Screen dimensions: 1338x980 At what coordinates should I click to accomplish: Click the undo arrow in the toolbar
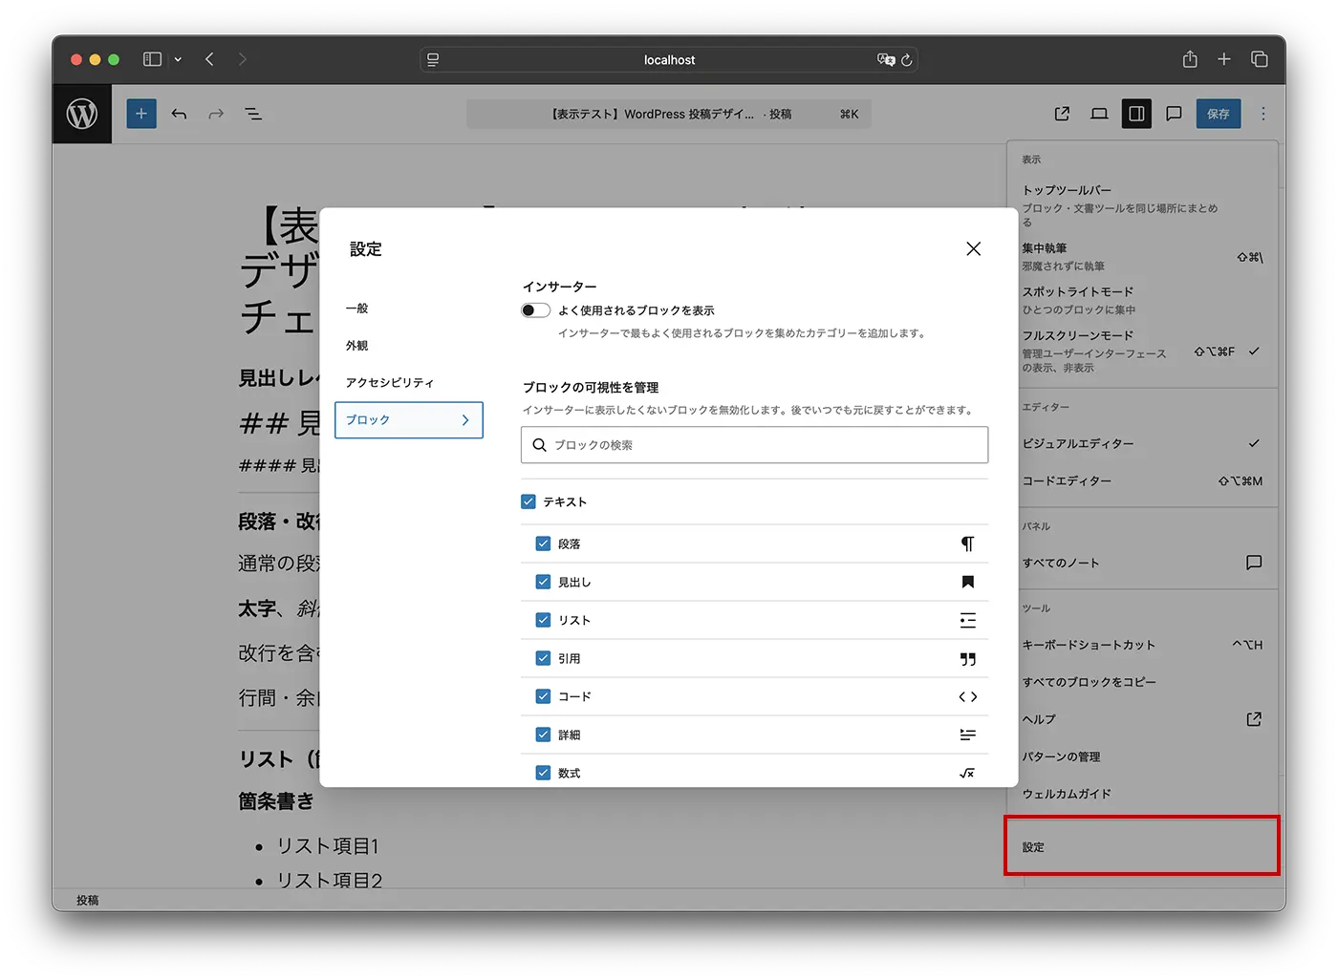pyautogui.click(x=179, y=114)
